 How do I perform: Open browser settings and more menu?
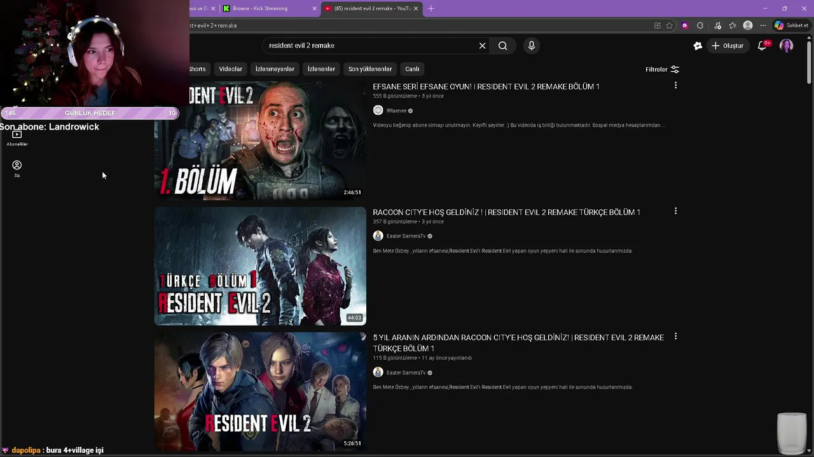tap(763, 25)
